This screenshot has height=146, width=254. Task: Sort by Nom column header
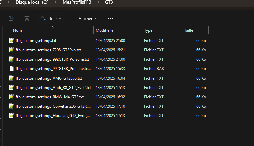(x=17, y=30)
